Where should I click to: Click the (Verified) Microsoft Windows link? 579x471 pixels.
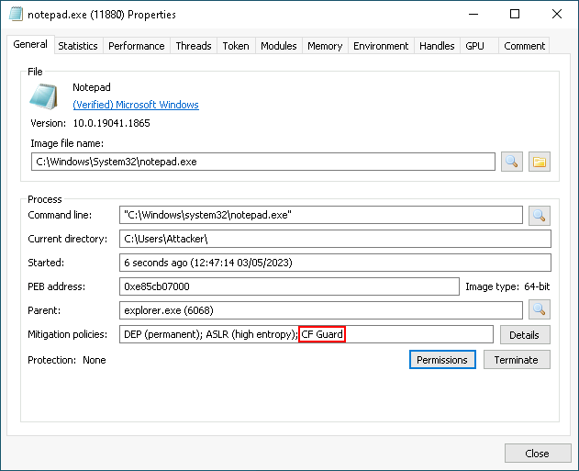tap(136, 105)
